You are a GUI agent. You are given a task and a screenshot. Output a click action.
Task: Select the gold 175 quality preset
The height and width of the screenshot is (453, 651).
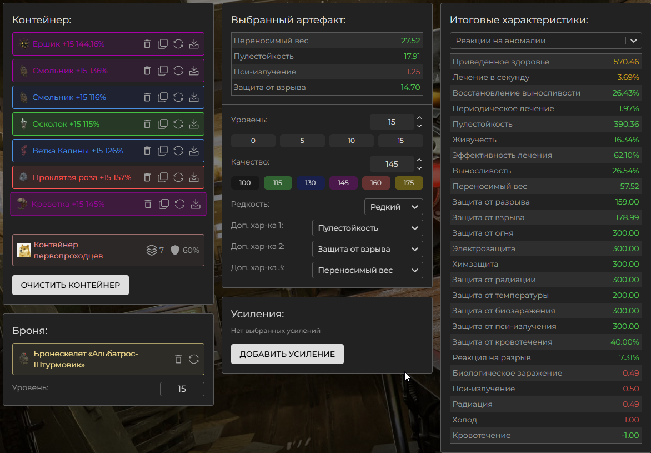[409, 183]
